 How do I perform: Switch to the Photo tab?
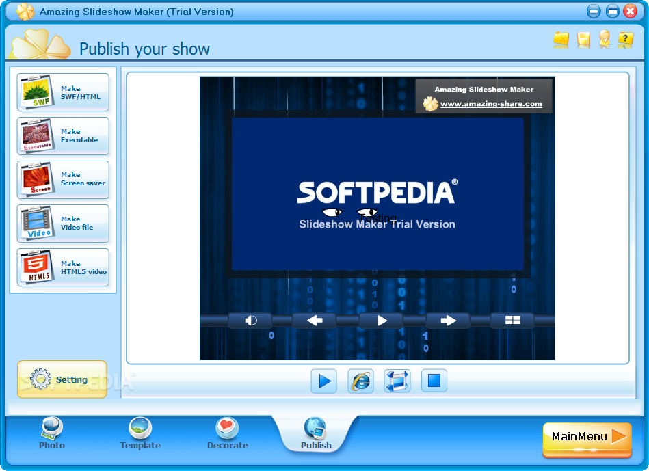click(52, 434)
